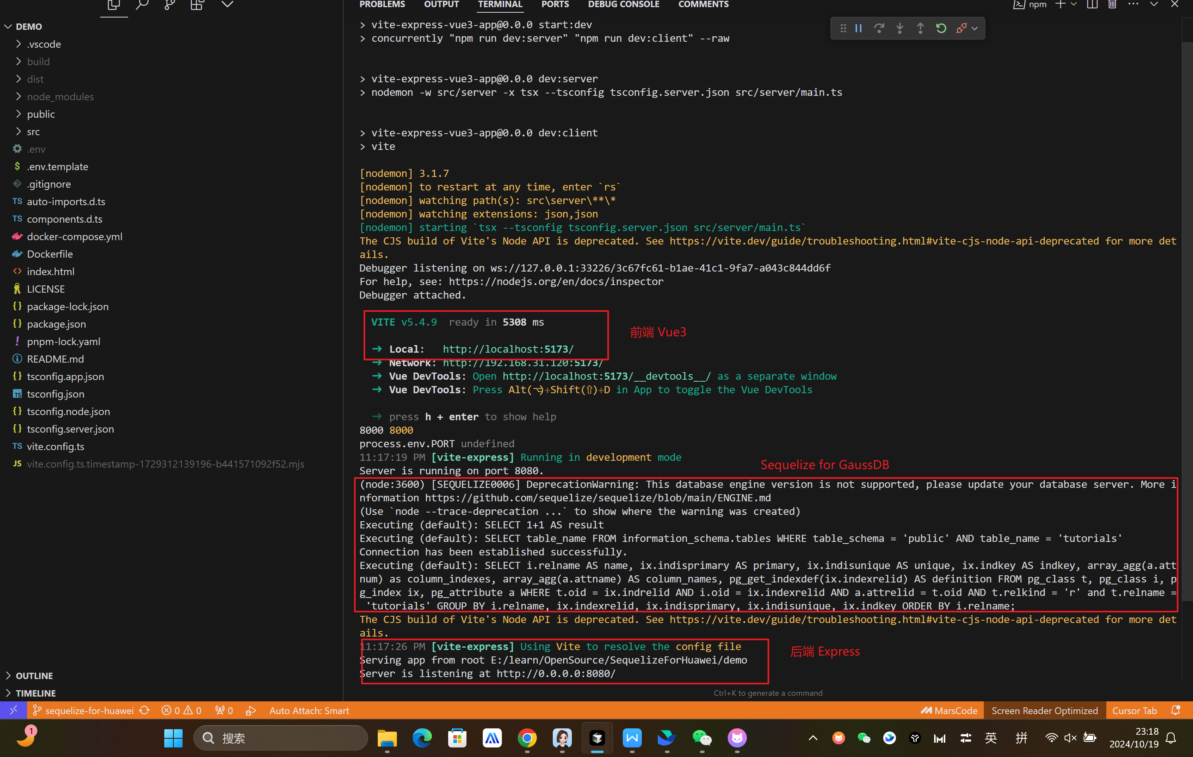Toggle Screen Reader Optimized status item
Image resolution: width=1193 pixels, height=757 pixels.
coord(1044,710)
